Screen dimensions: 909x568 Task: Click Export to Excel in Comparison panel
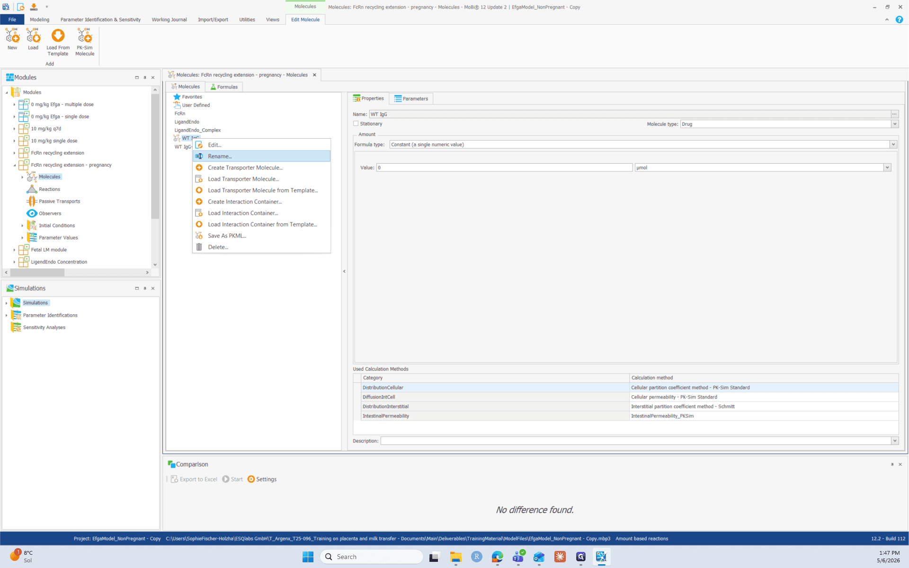tap(194, 479)
